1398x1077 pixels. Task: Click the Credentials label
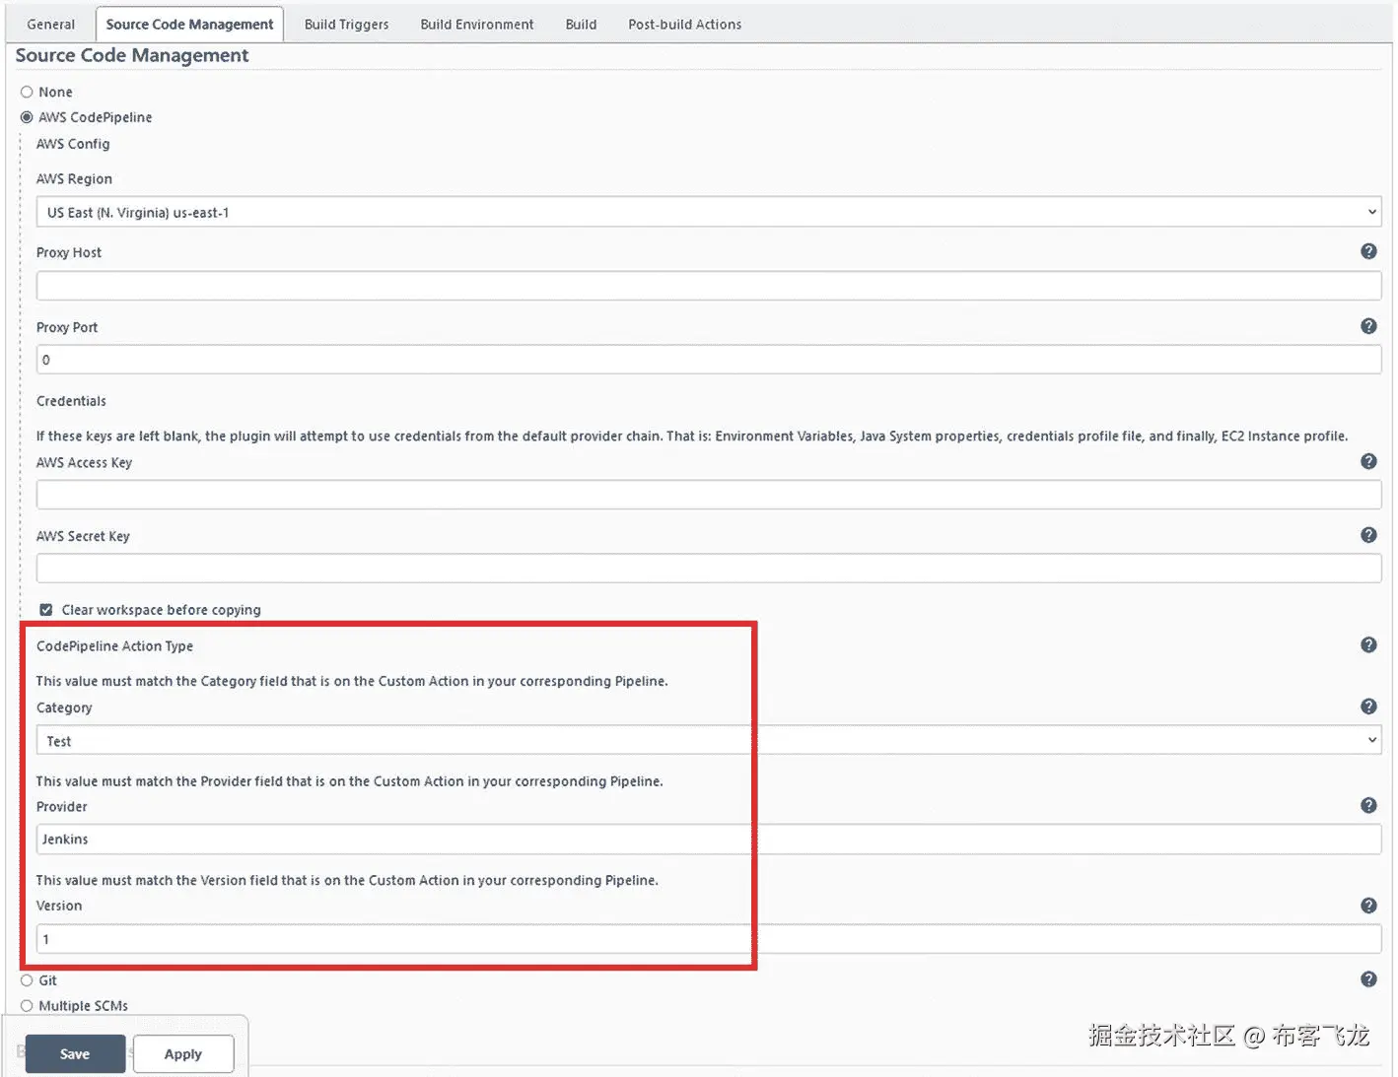71,401
